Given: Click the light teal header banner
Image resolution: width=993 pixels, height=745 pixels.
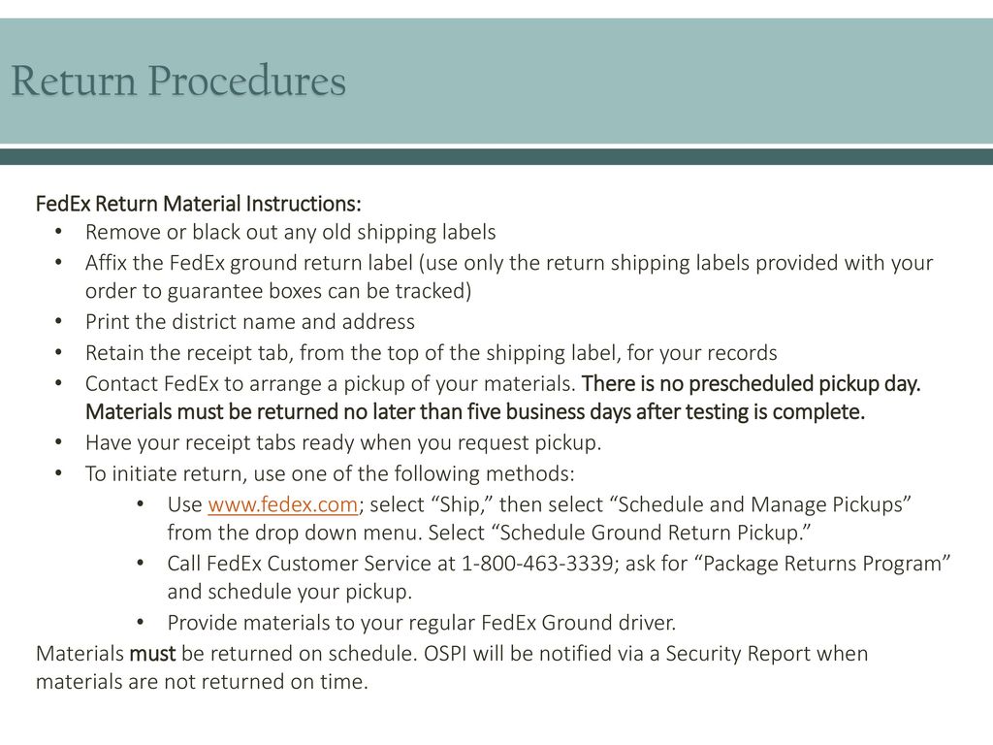Looking at the screenshot, I should [x=496, y=81].
